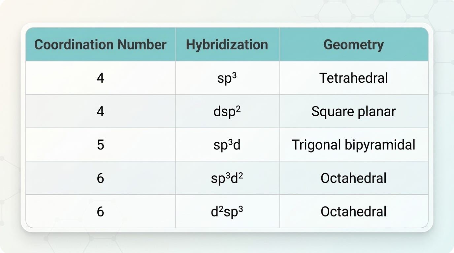Screen dimensions: 454x253
Task: Click the Trigonal bipyramidal cell
Action: click(353, 145)
